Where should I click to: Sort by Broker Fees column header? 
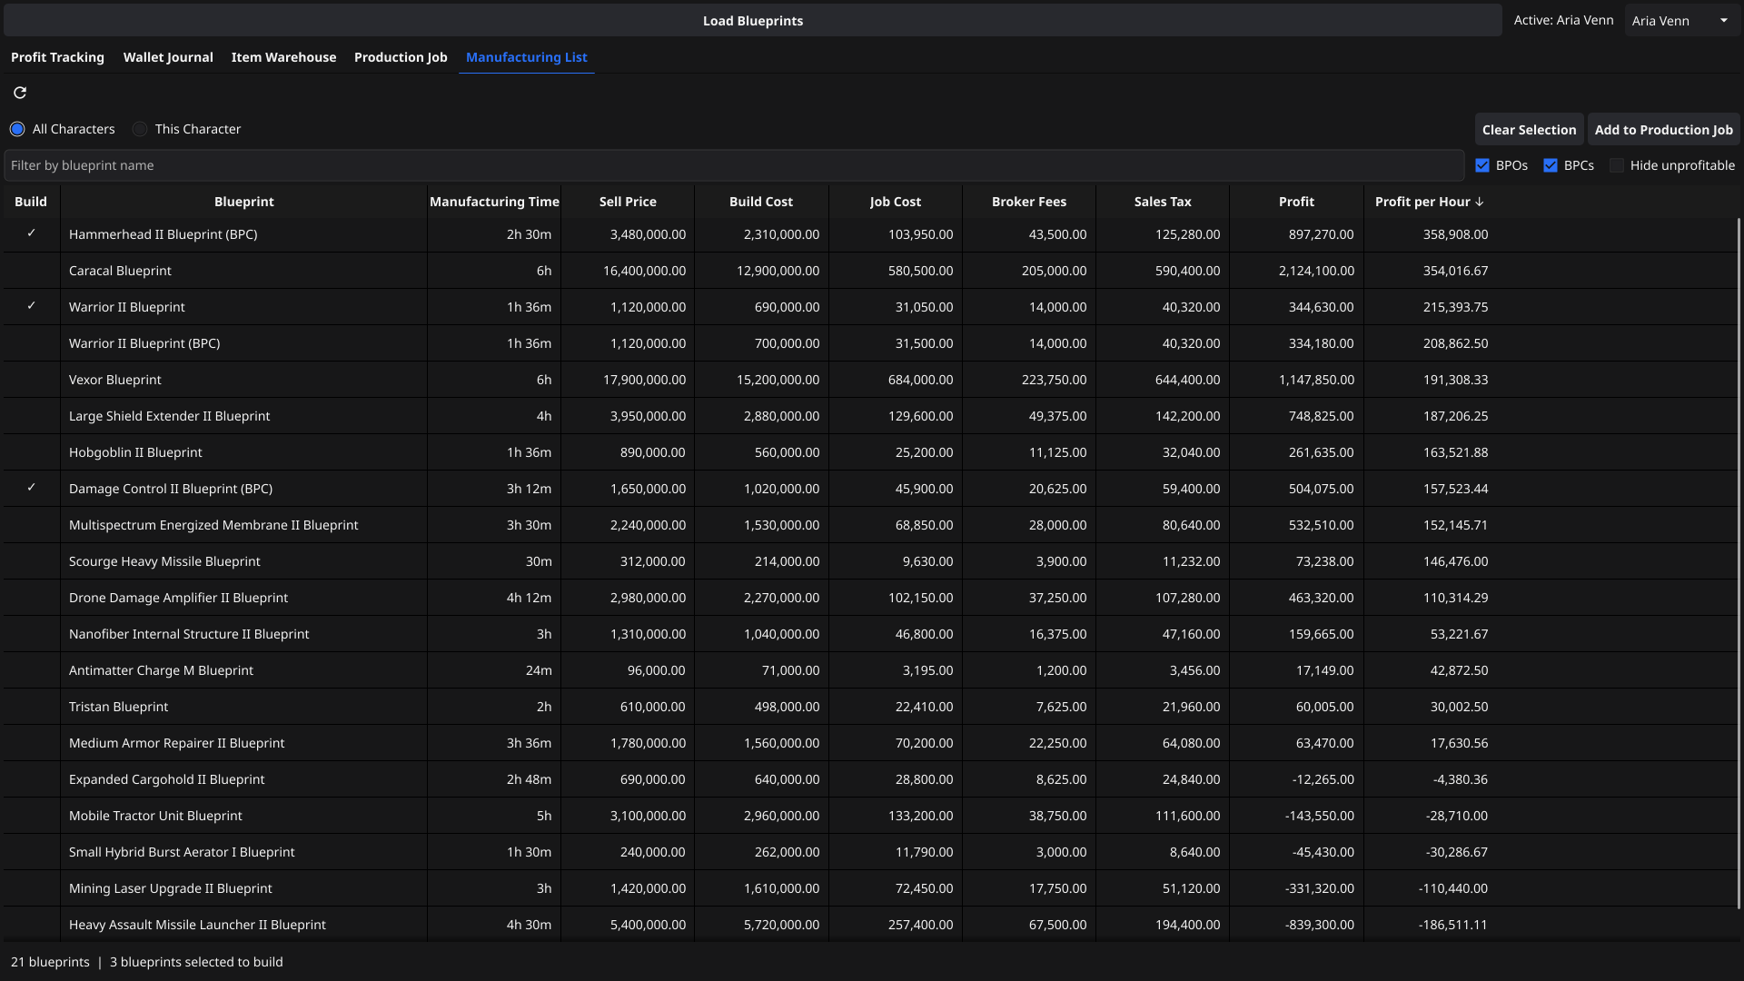pyautogui.click(x=1028, y=202)
